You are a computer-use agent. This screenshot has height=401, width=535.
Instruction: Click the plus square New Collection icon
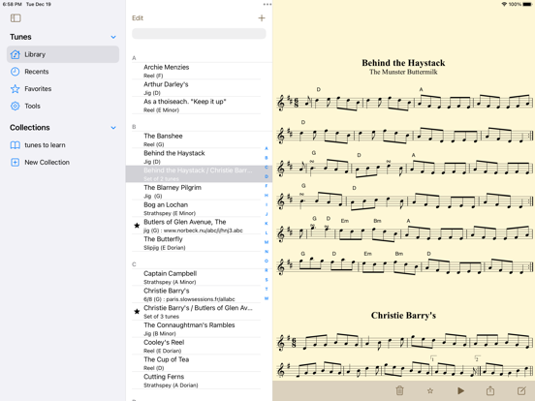15,163
